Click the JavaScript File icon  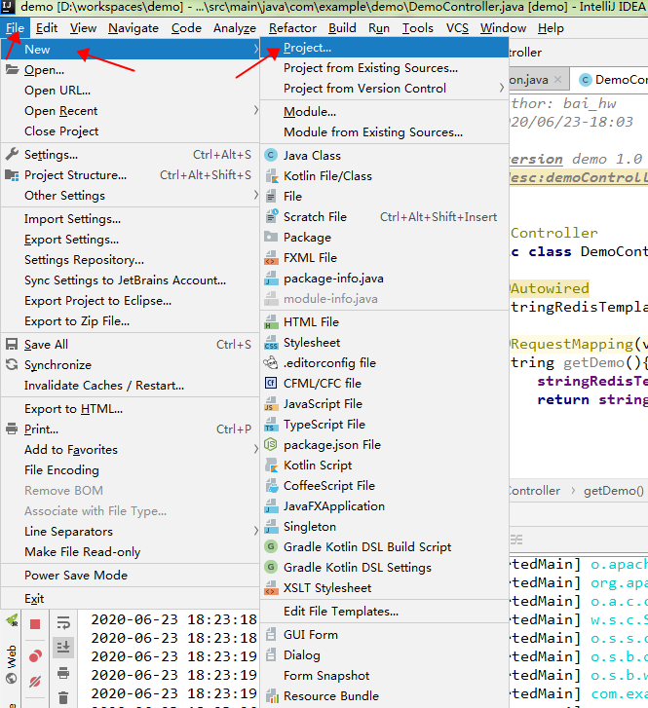[x=271, y=404]
